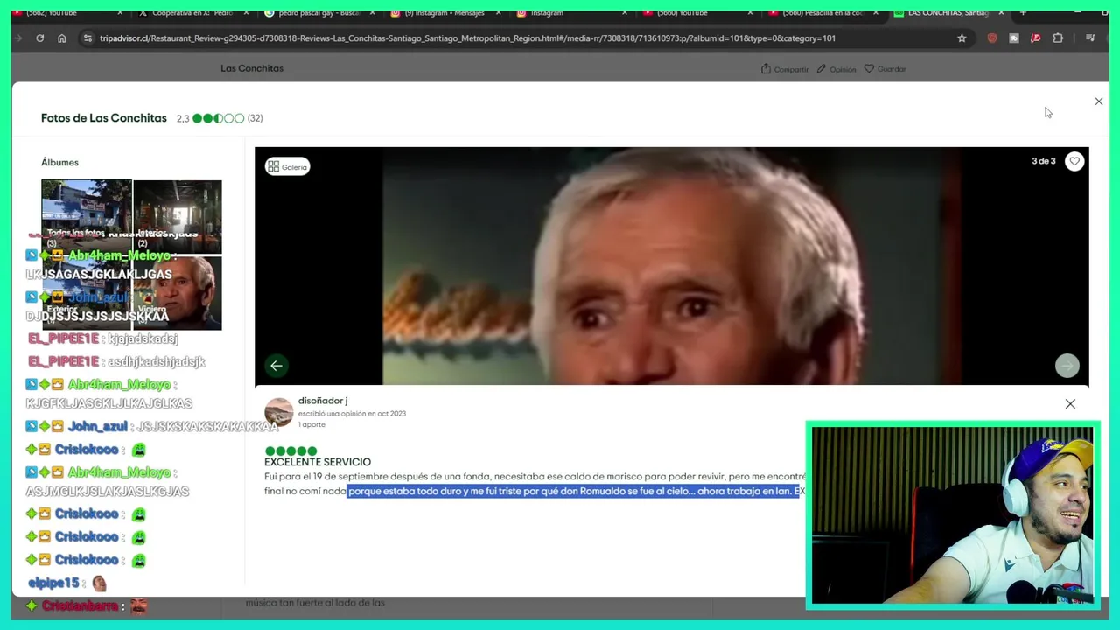Open the media control toolbar button
Screen dimensions: 1120x630
pyautogui.click(x=1090, y=38)
